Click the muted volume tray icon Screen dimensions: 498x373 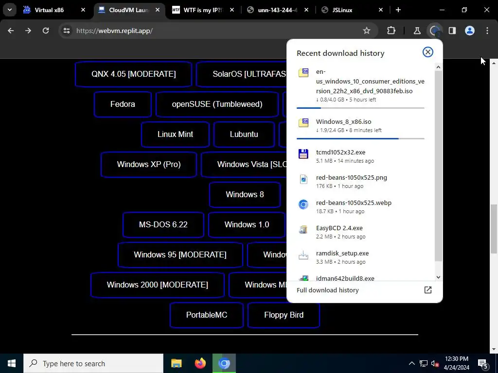[435, 363]
